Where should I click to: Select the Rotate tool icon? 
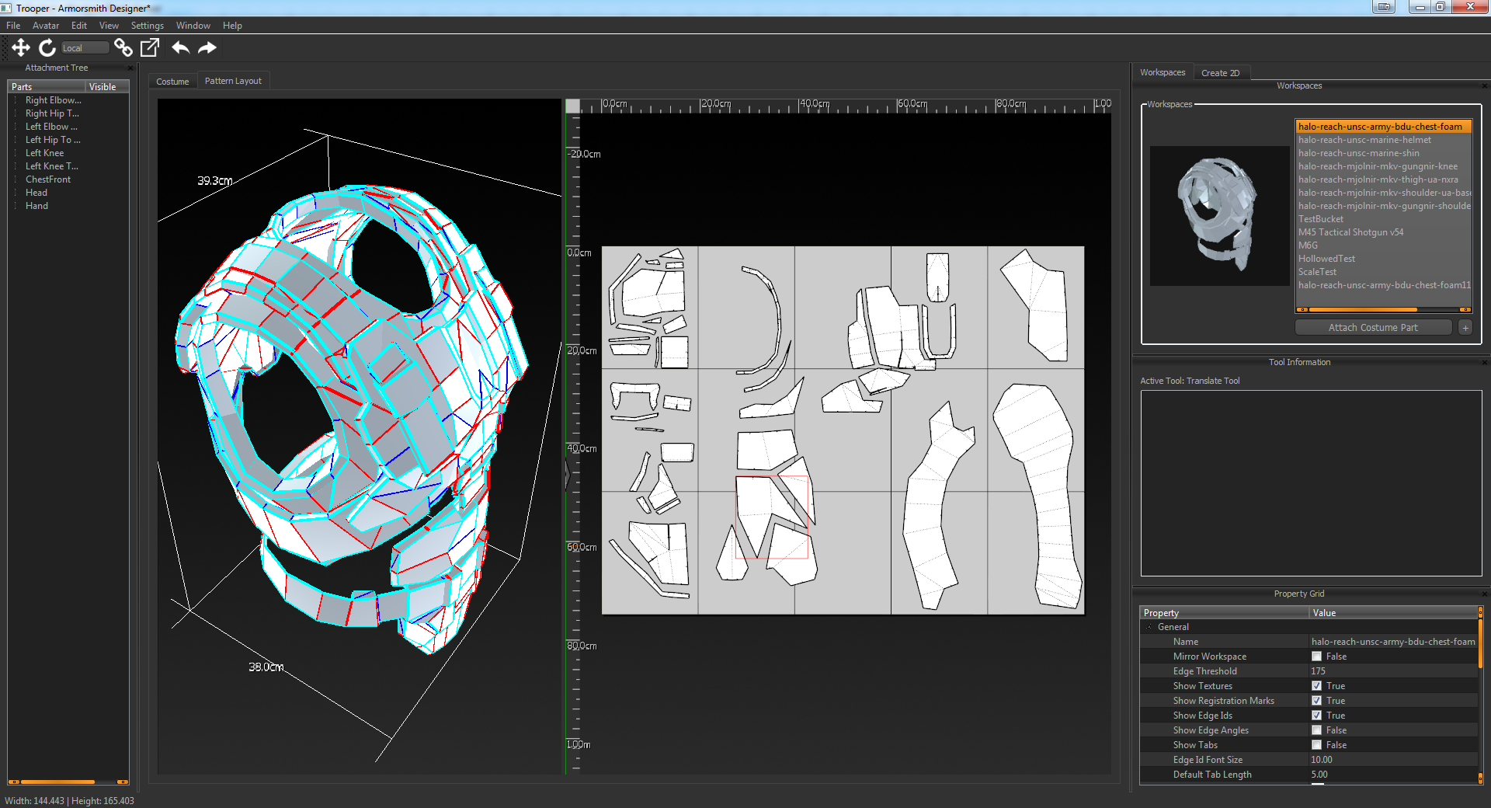pyautogui.click(x=47, y=48)
